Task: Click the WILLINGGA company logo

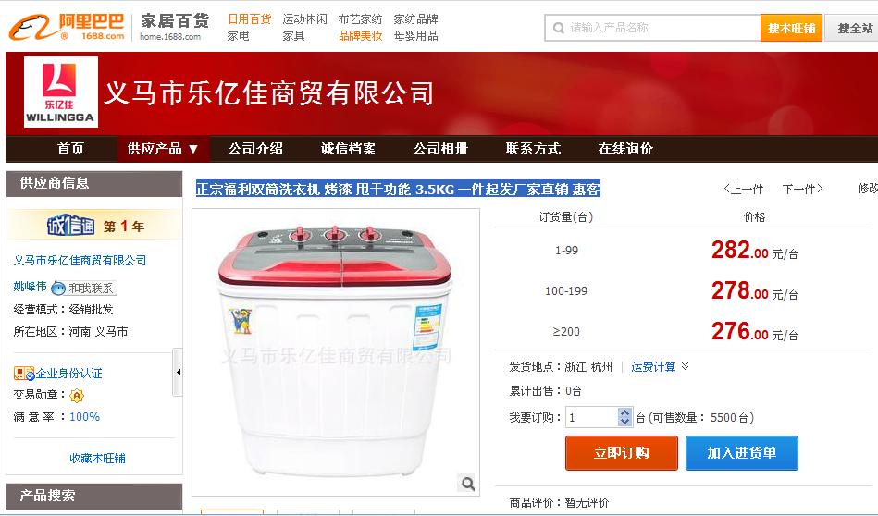Action: coord(61,92)
